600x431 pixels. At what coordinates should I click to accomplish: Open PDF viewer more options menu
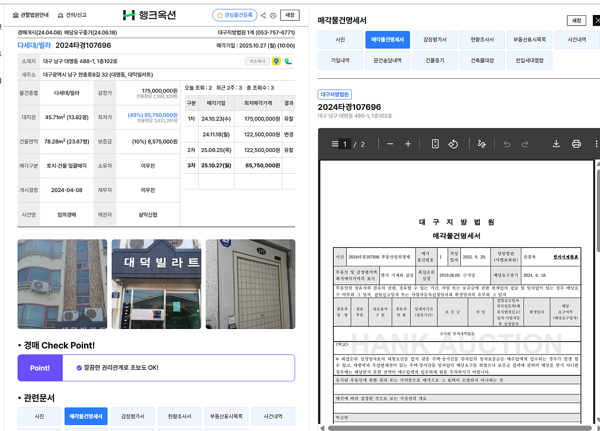point(596,144)
